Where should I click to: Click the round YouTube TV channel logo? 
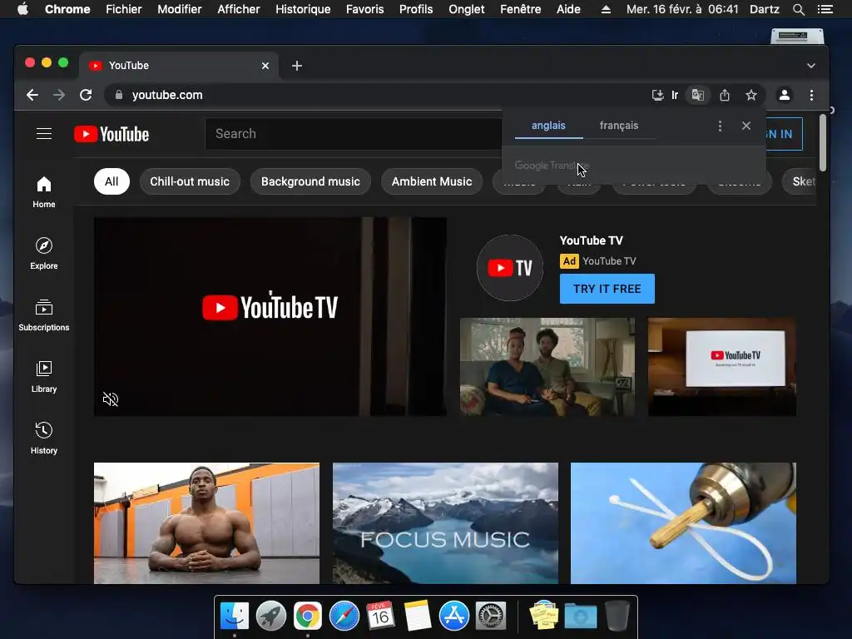[510, 268]
